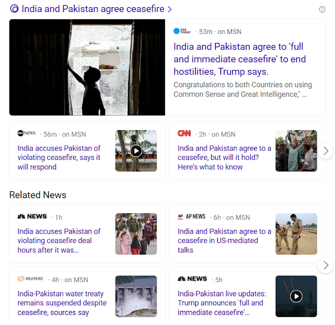Click the ABC News source logo

coord(27,133)
